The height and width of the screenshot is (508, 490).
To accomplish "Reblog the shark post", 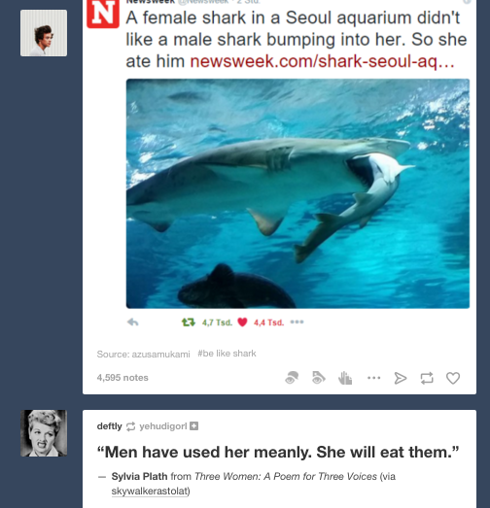I will tap(427, 378).
